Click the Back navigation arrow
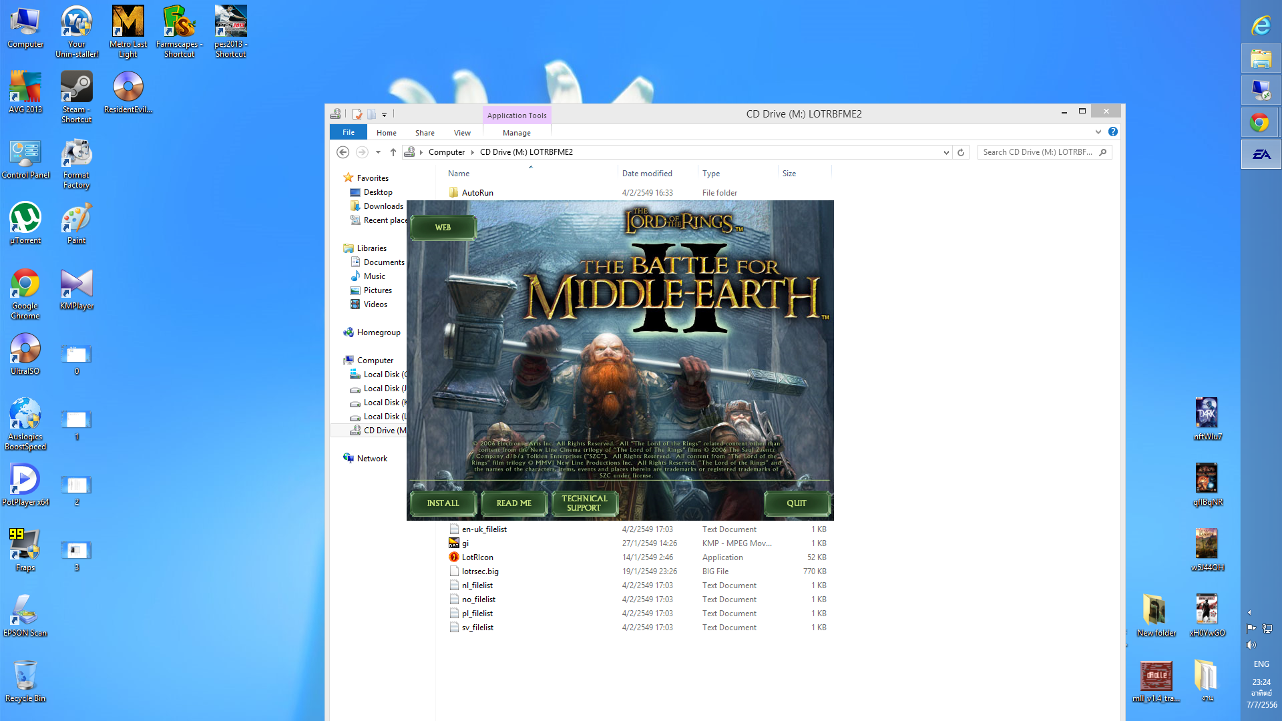The image size is (1282, 721). tap(343, 152)
